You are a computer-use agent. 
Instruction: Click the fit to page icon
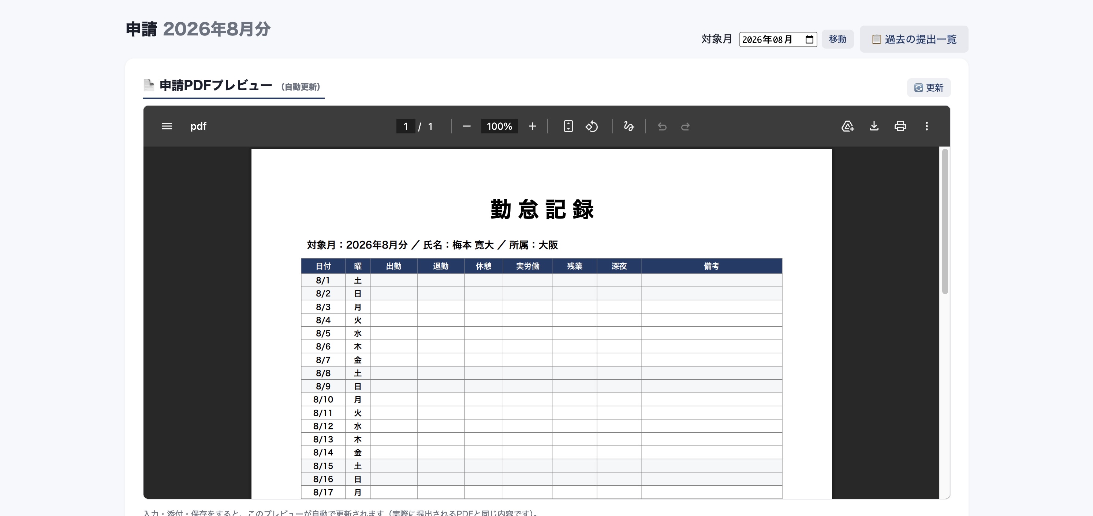click(x=568, y=126)
